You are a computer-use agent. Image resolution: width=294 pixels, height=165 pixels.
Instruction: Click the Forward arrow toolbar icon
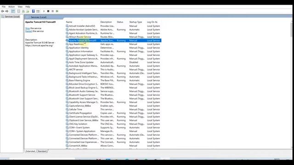tap(7, 11)
